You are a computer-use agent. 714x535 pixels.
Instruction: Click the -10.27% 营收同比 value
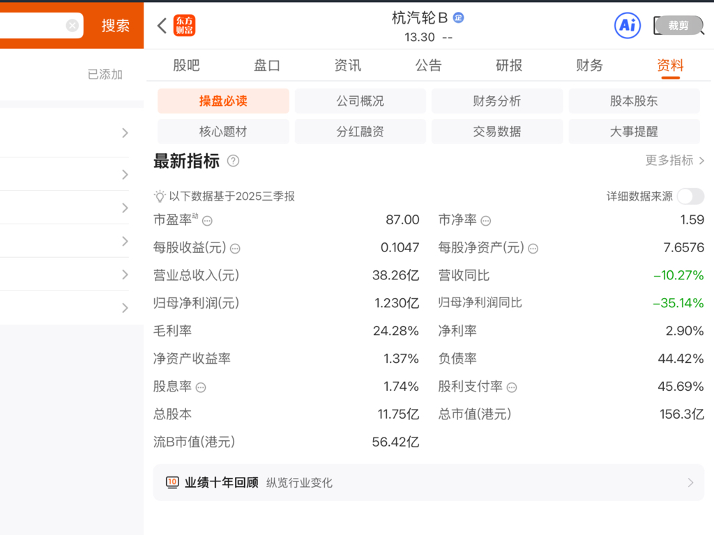click(x=678, y=275)
